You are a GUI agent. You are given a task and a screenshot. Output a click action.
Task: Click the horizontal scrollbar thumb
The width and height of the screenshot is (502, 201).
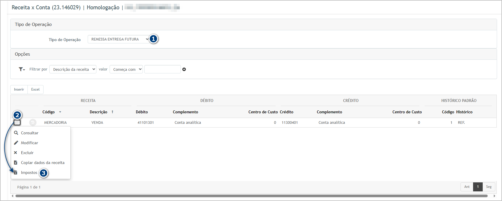coord(251,196)
